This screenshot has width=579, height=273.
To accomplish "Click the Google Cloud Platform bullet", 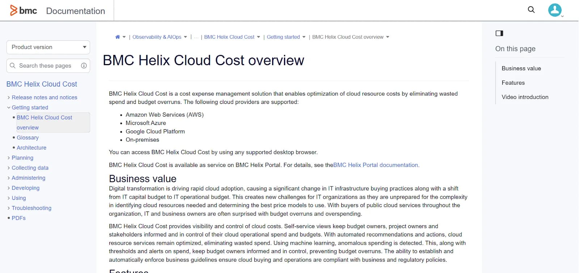I will tap(155, 131).
